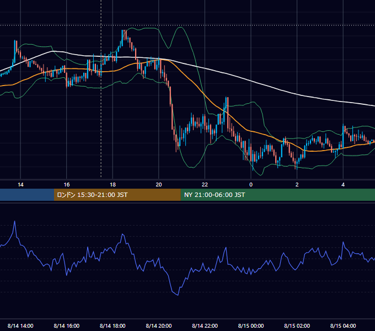Click the 8/14 14:00 label on indicator axis

pyautogui.click(x=20, y=325)
